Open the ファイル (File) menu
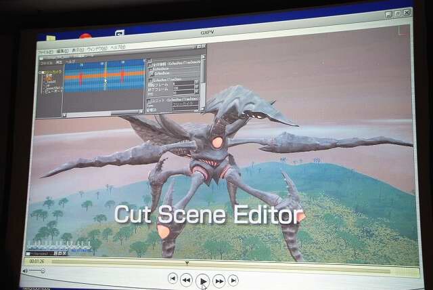This screenshot has width=433, height=290. (x=45, y=51)
